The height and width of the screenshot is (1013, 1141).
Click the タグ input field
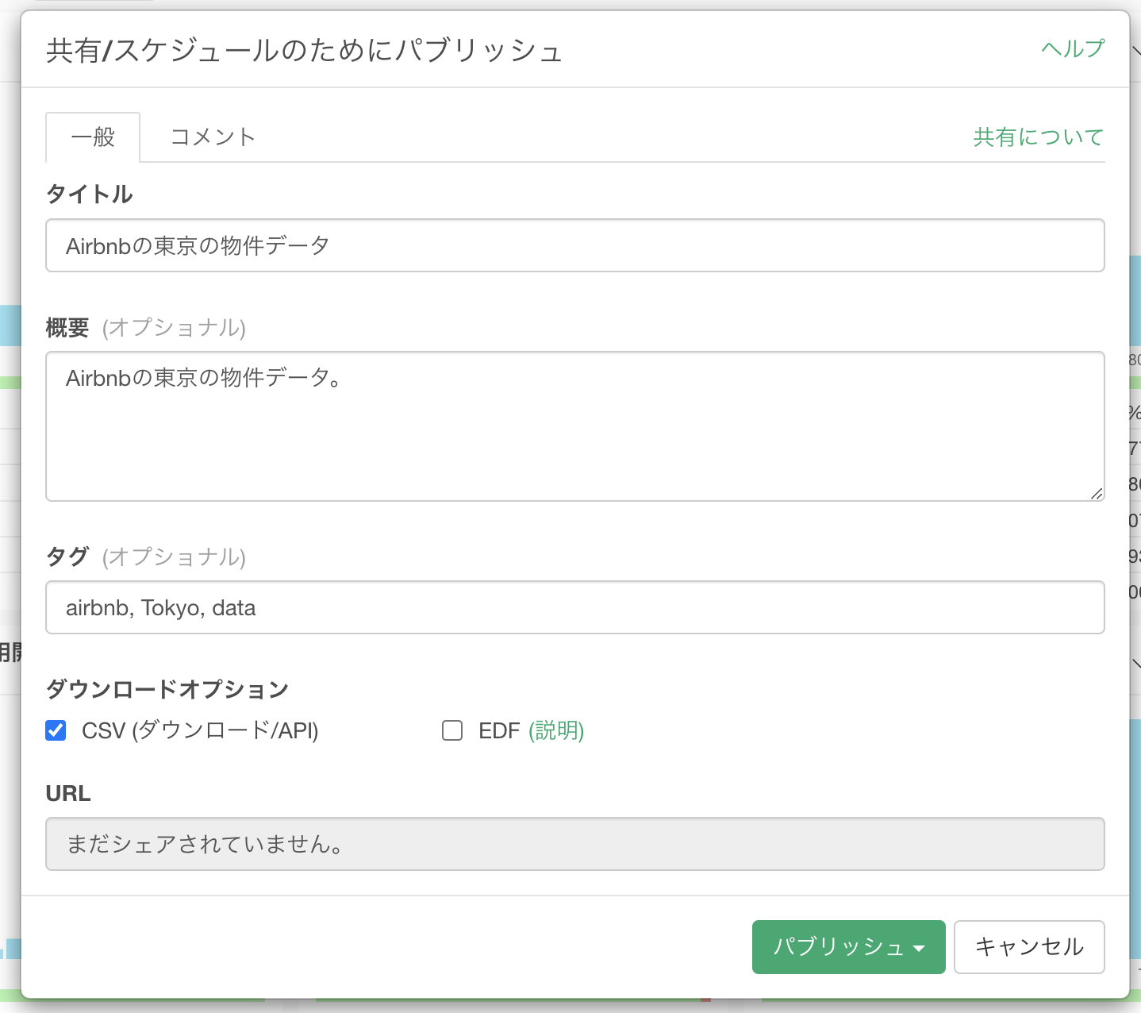tap(575, 607)
